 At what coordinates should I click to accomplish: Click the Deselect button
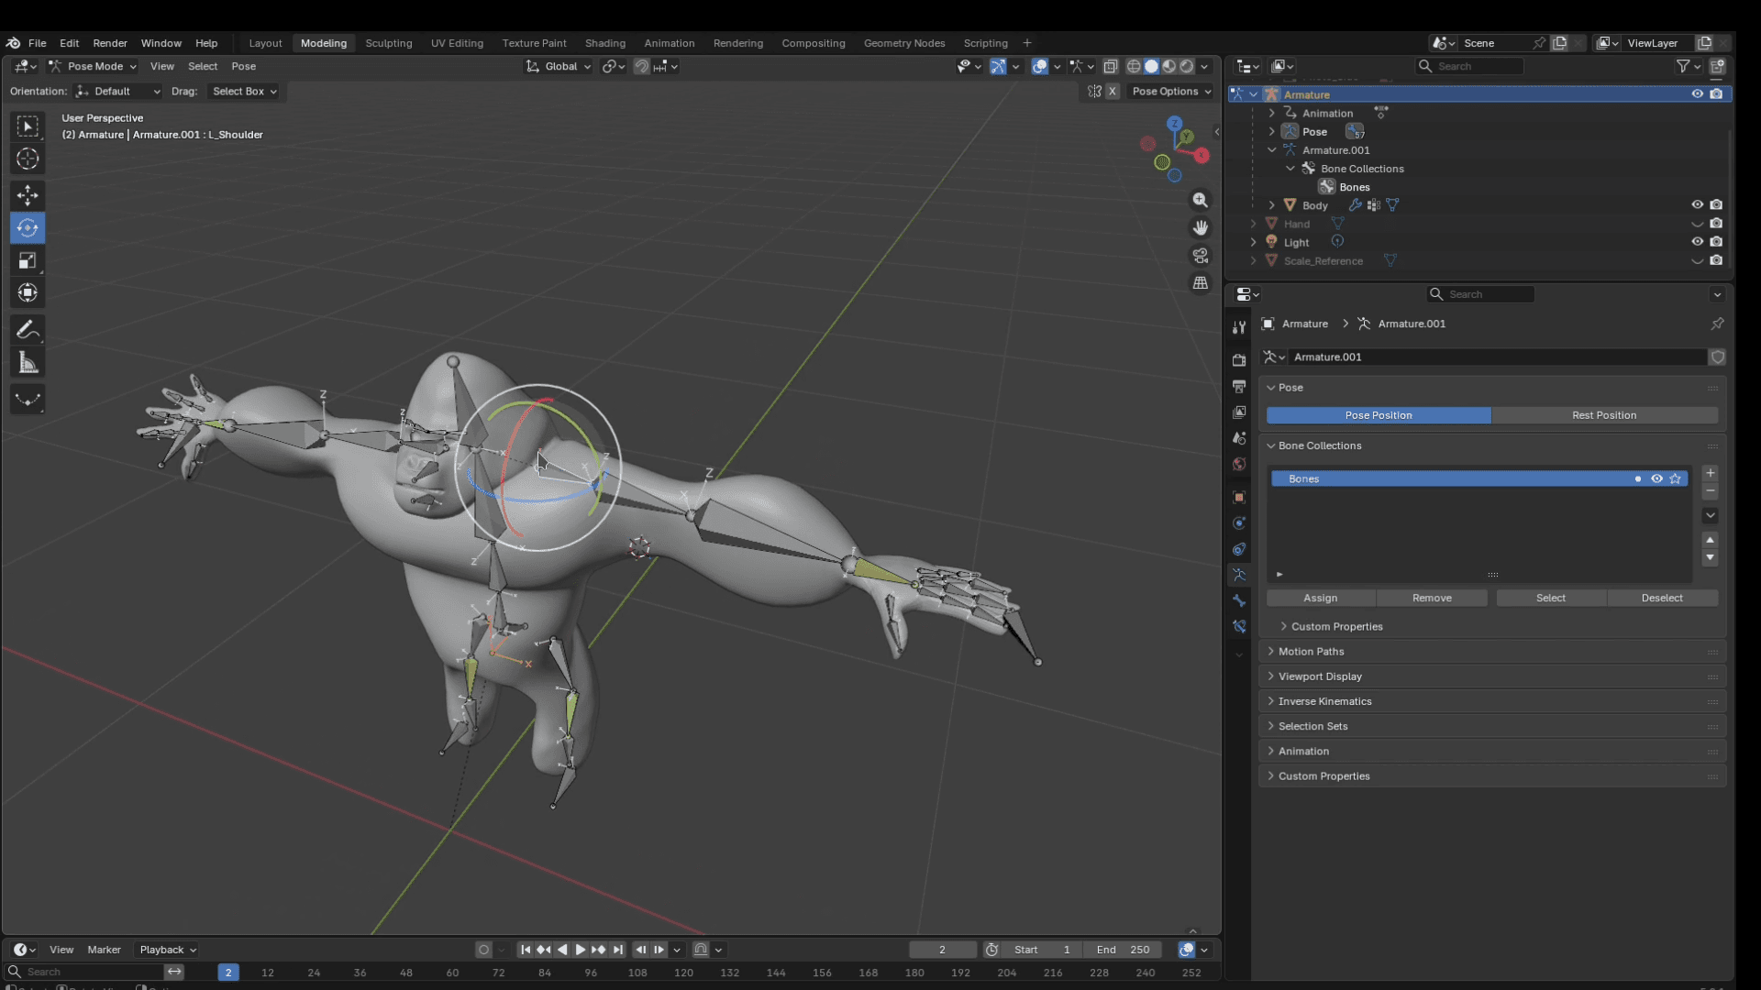coord(1661,598)
